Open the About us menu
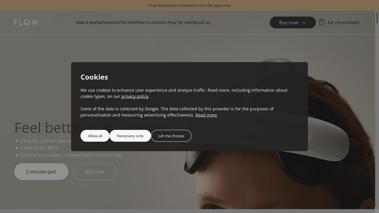379x213 pixels. click(x=201, y=22)
